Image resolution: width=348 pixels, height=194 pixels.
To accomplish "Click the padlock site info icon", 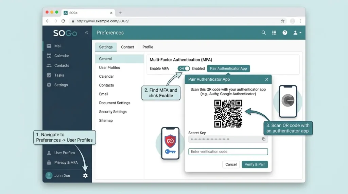I will pos(73,21).
